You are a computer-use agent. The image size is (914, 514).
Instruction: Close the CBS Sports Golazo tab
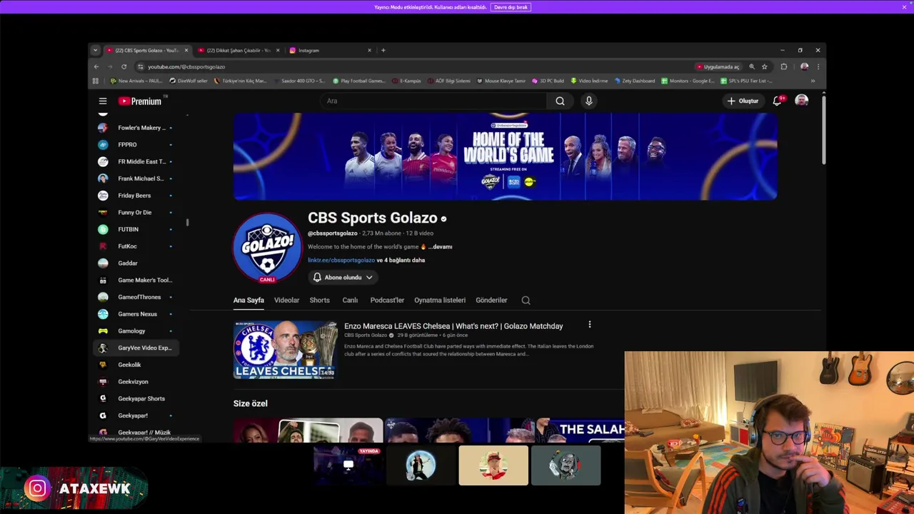(186, 51)
